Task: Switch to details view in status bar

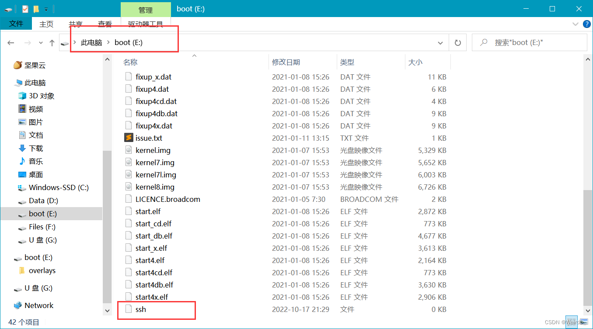Action: (571, 322)
